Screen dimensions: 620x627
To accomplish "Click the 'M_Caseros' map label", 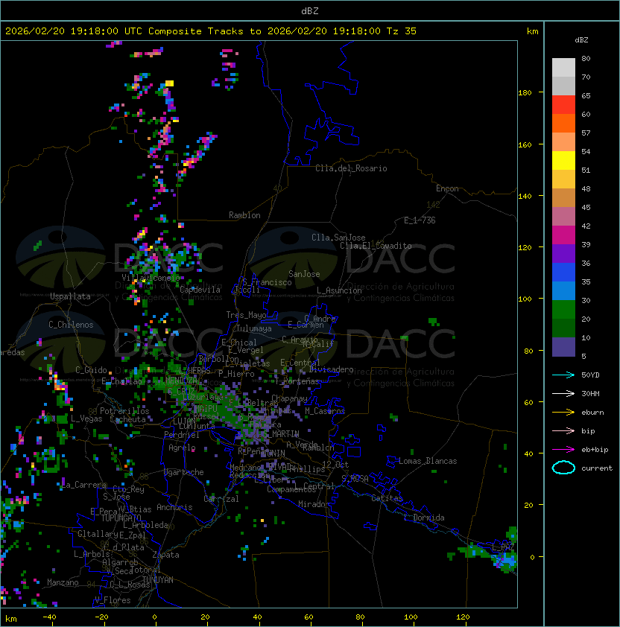I will 325,411.
